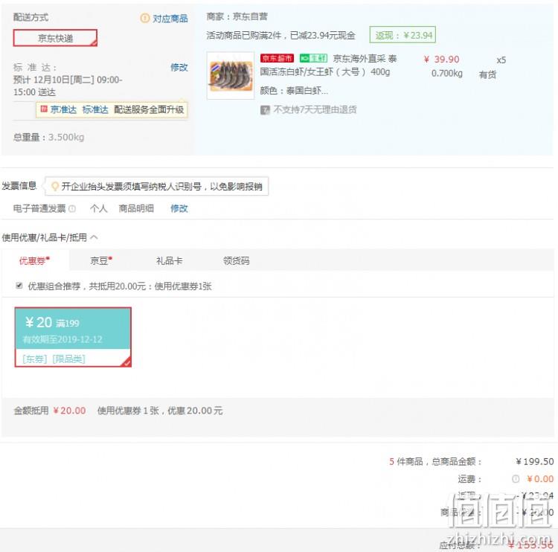Click the green 生鲜 badge
Image resolution: width=558 pixels, height=552 pixels.
313,58
